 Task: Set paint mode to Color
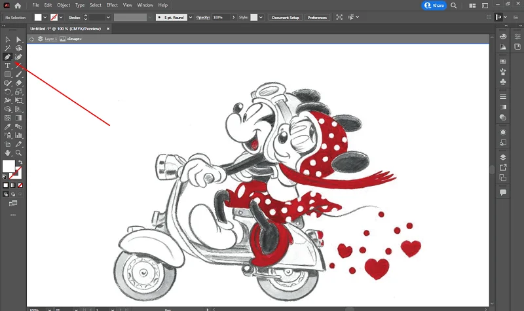pyautogui.click(x=6, y=185)
